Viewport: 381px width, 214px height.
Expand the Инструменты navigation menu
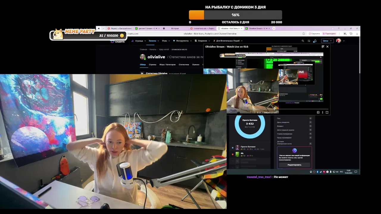pos(182,41)
